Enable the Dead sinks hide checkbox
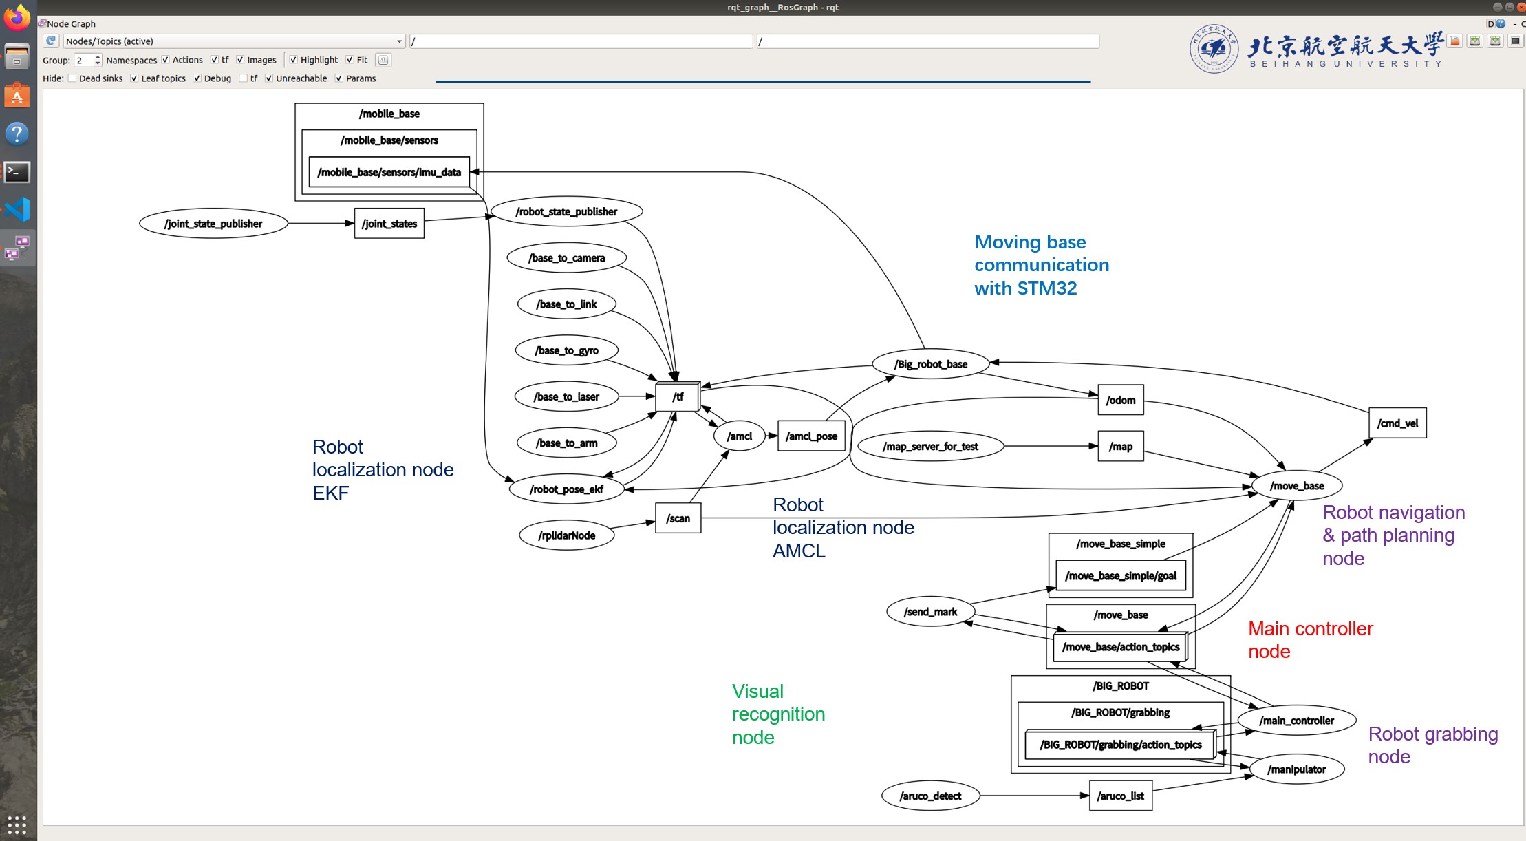This screenshot has height=841, width=1526. pyautogui.click(x=72, y=78)
